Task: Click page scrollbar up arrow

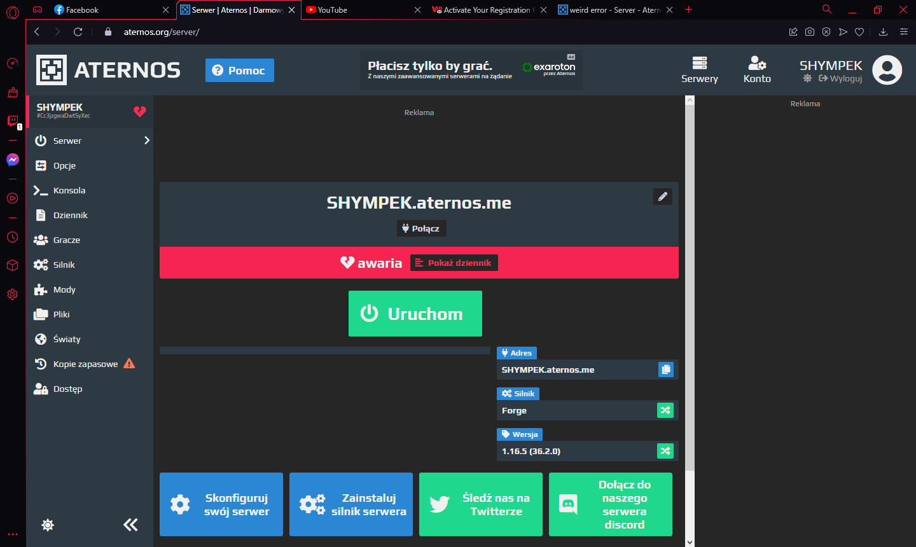Action: (690, 100)
